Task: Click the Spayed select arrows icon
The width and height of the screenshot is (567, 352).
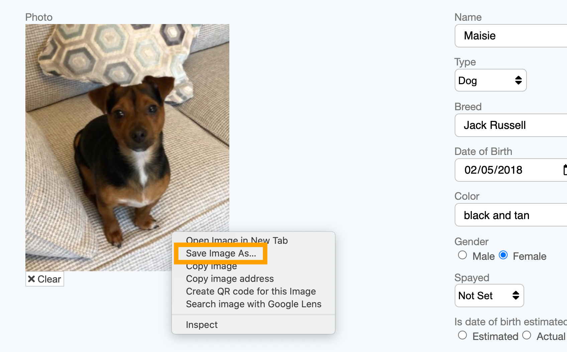Action: (516, 295)
